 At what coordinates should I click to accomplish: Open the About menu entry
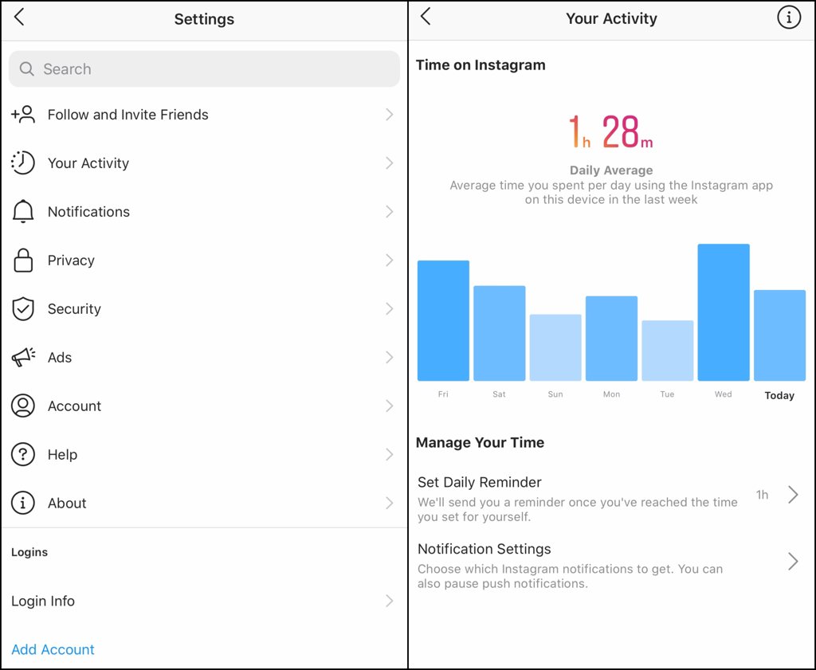(x=67, y=503)
